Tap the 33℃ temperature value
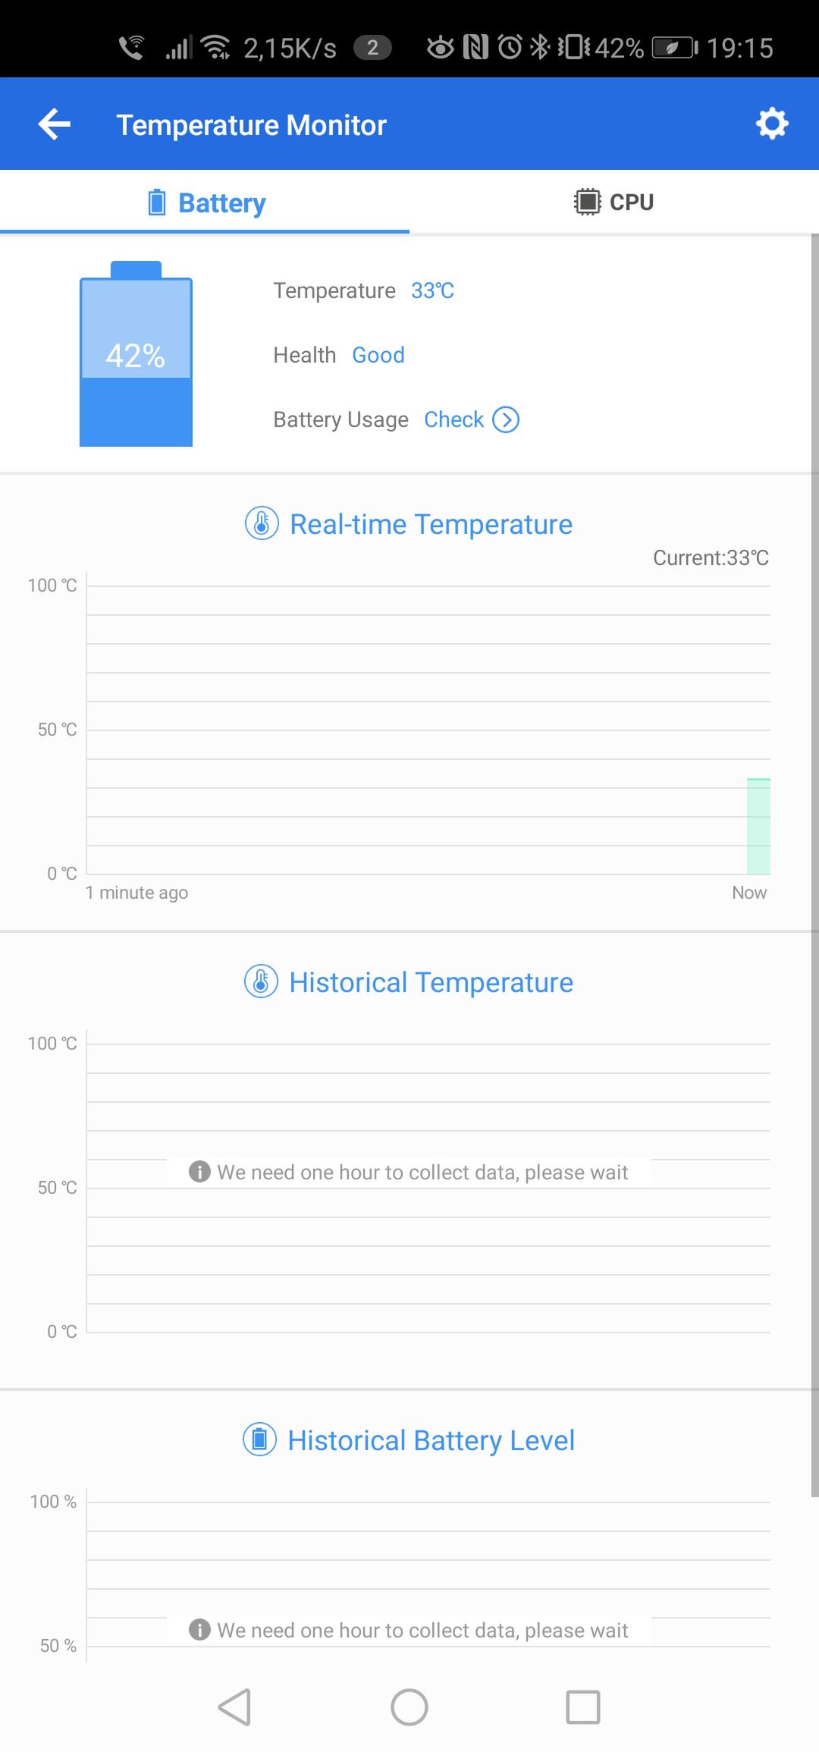 pyautogui.click(x=432, y=290)
